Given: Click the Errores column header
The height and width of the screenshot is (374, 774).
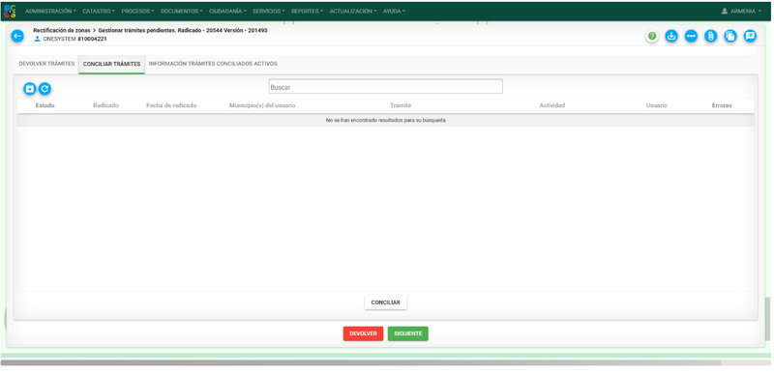Looking at the screenshot, I should tap(722, 105).
